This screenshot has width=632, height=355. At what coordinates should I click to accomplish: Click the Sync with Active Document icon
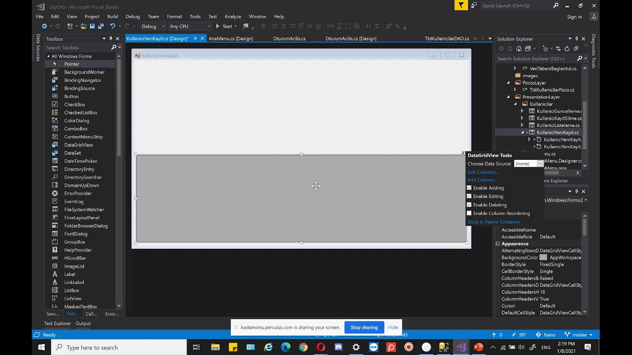[x=558, y=48]
